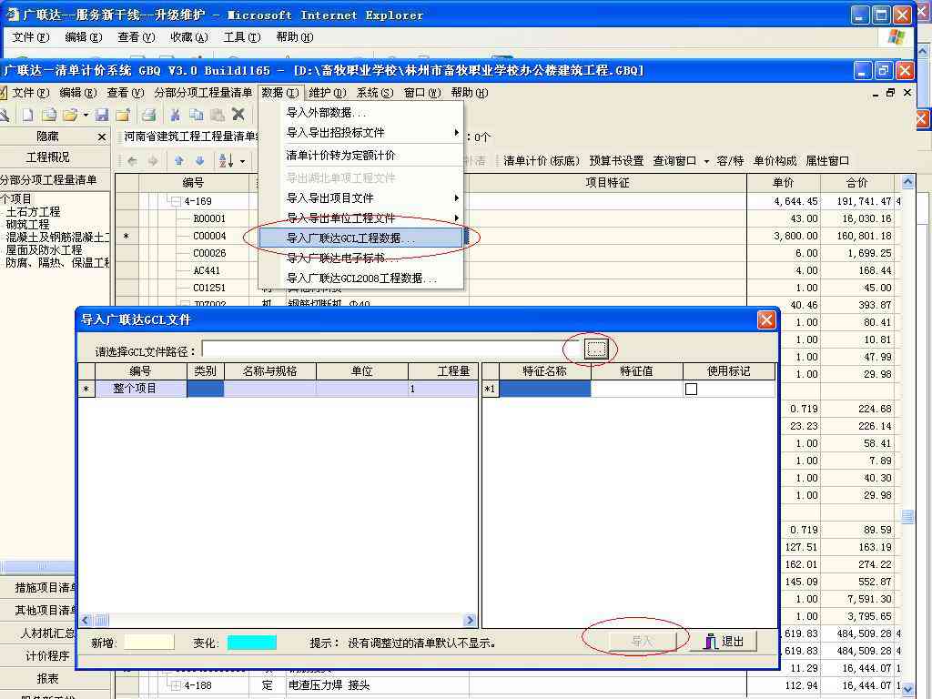
Task: Click the browse button for GCL file path
Action: click(596, 349)
